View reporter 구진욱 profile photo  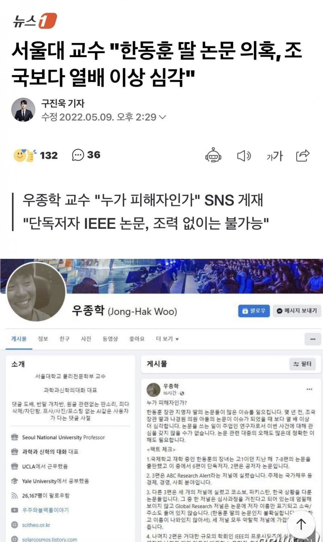(x=23, y=110)
